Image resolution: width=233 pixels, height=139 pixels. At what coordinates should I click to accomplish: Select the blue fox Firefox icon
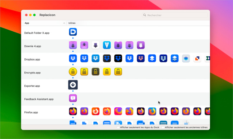point(152,111)
